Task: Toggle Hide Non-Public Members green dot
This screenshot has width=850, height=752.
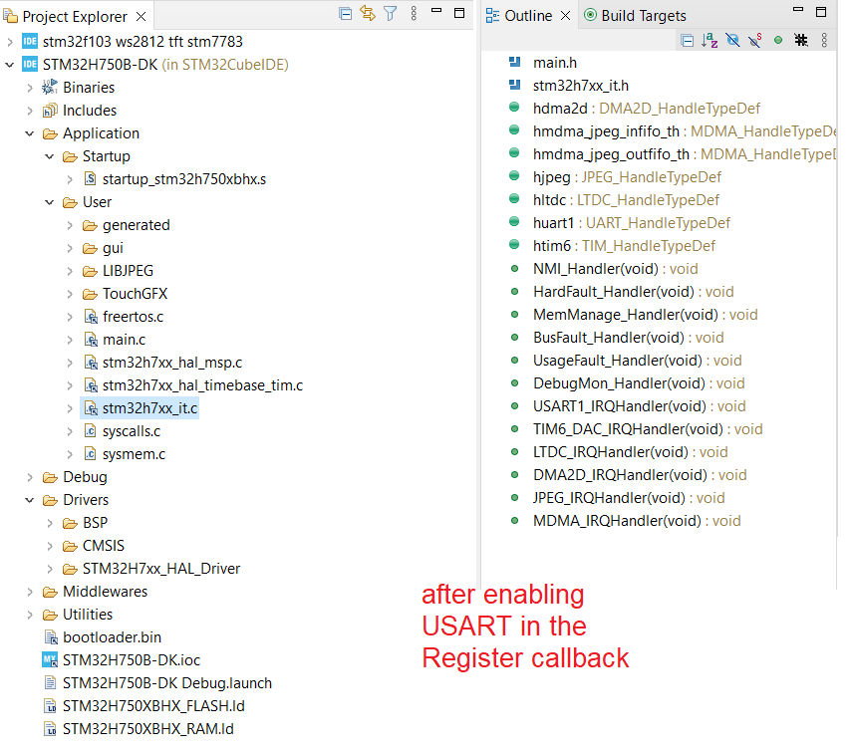Action: tap(778, 41)
